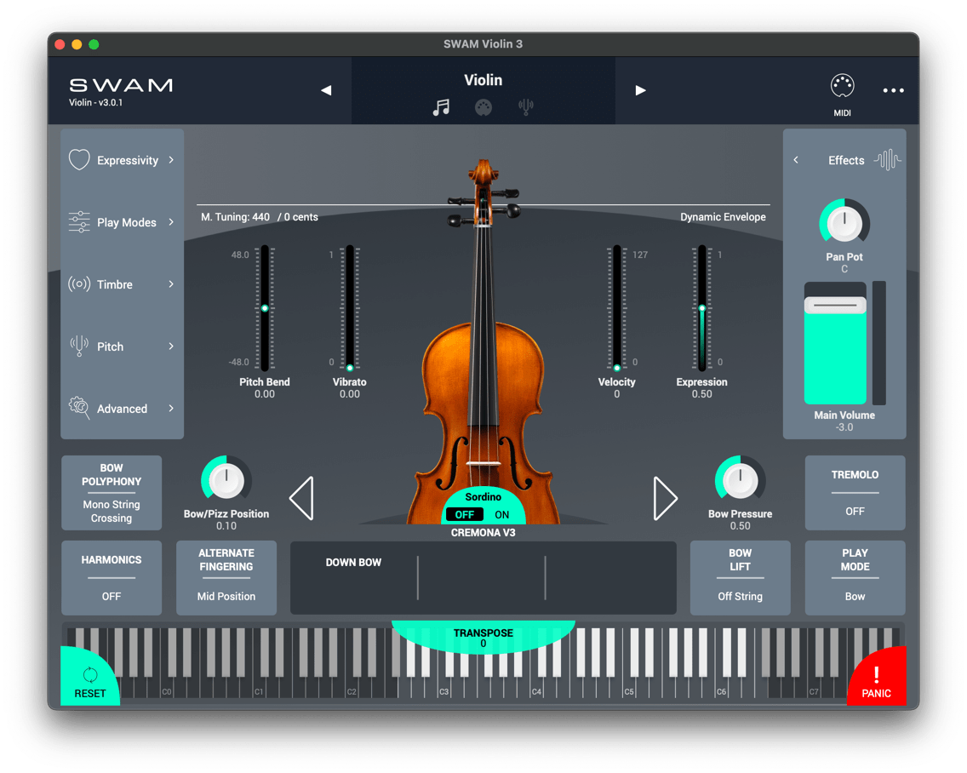Image resolution: width=967 pixels, height=773 pixels.
Task: Click the Expression slider handle
Action: coord(701,308)
